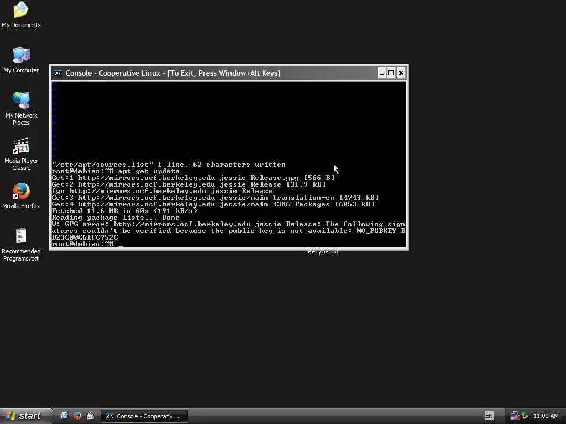
Task: Click the 'apt-get update' command line
Action: pyautogui.click(x=116, y=171)
